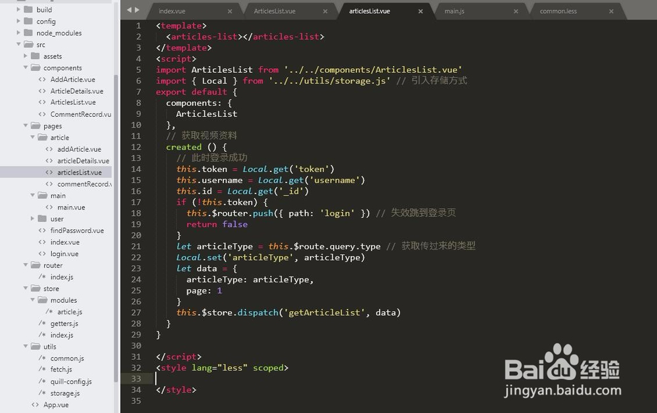Open commentRecord.vue in article folder
The height and width of the screenshot is (413, 657).
[84, 184]
